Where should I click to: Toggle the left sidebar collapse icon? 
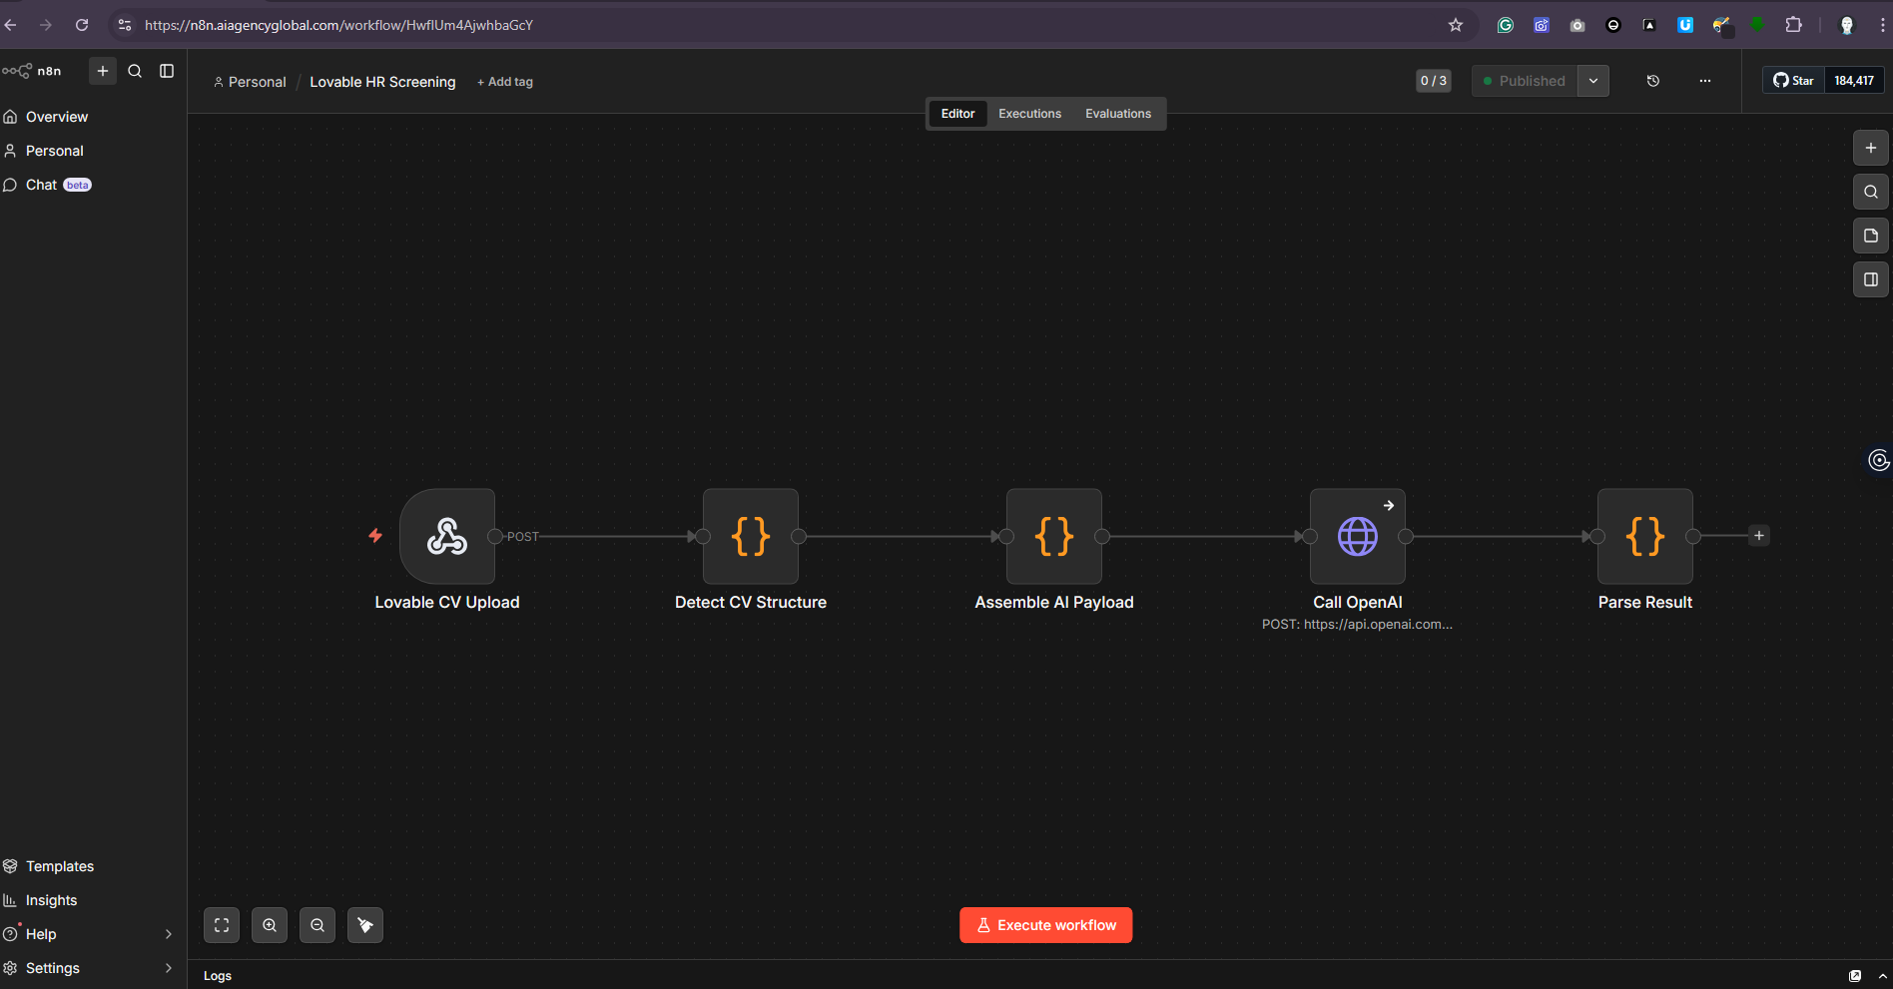[x=167, y=71]
